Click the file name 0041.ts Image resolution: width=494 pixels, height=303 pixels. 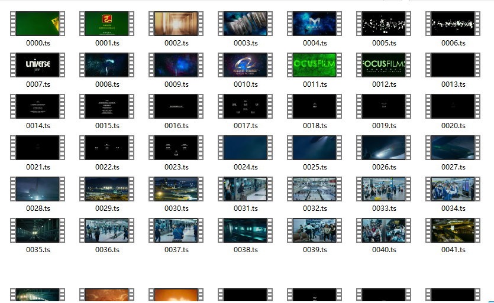[x=453, y=250]
